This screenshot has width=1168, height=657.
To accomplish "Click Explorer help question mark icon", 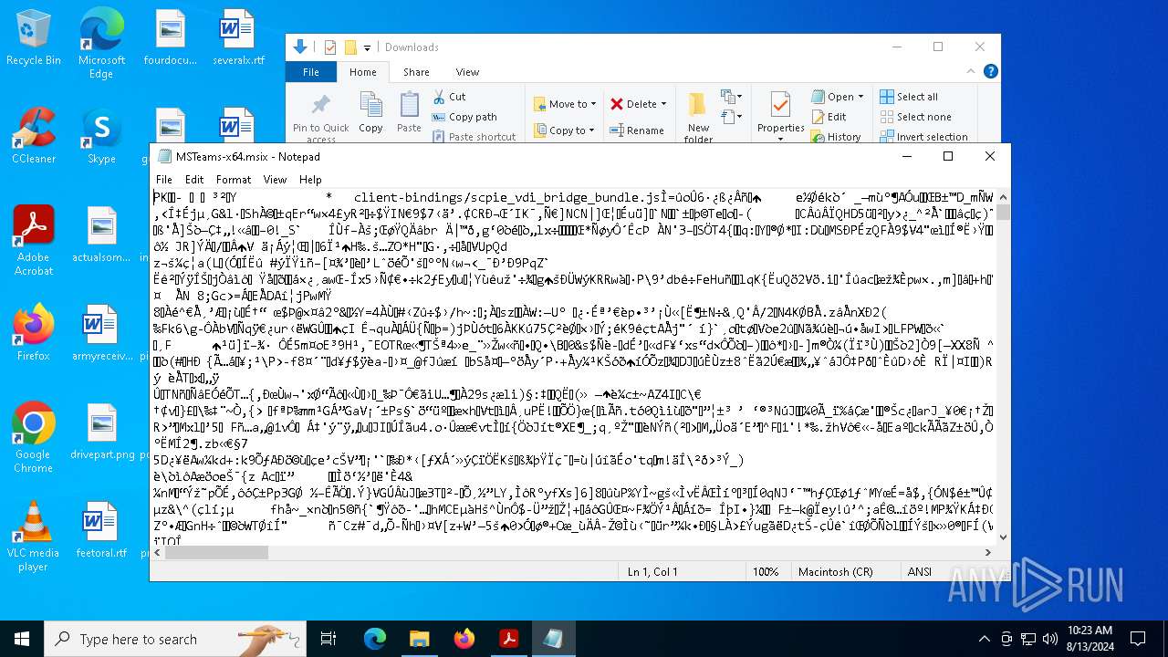I will pos(990,71).
